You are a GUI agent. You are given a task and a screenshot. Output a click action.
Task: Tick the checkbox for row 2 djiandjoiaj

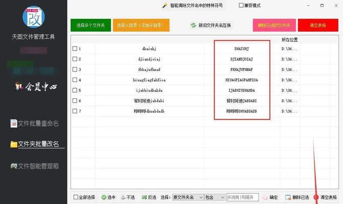[x=75, y=59]
